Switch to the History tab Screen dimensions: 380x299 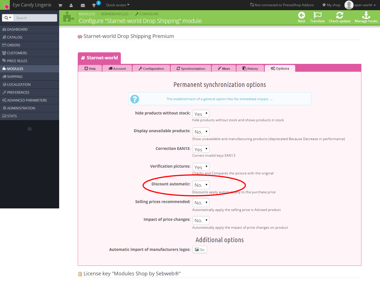point(250,68)
